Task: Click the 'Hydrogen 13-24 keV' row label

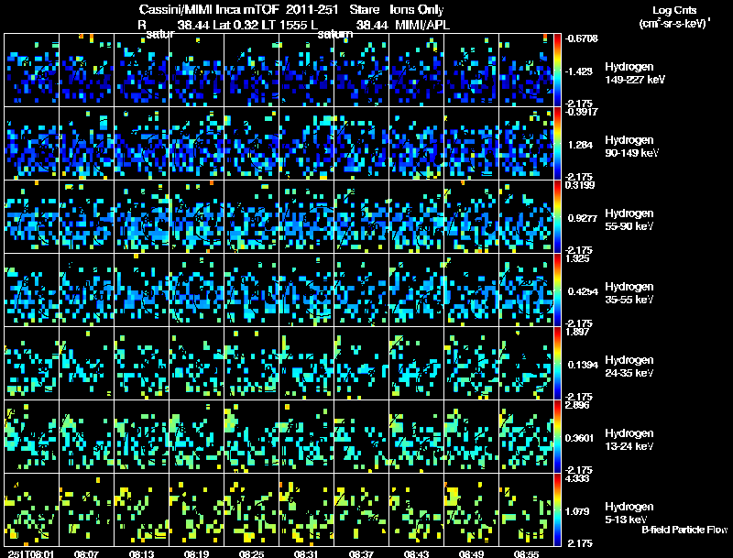Action: pos(629,440)
